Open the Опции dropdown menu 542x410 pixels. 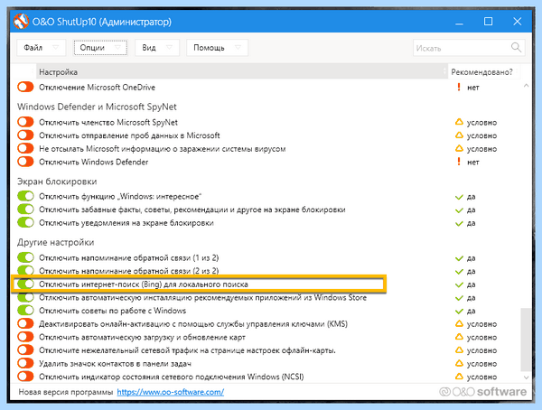click(100, 47)
